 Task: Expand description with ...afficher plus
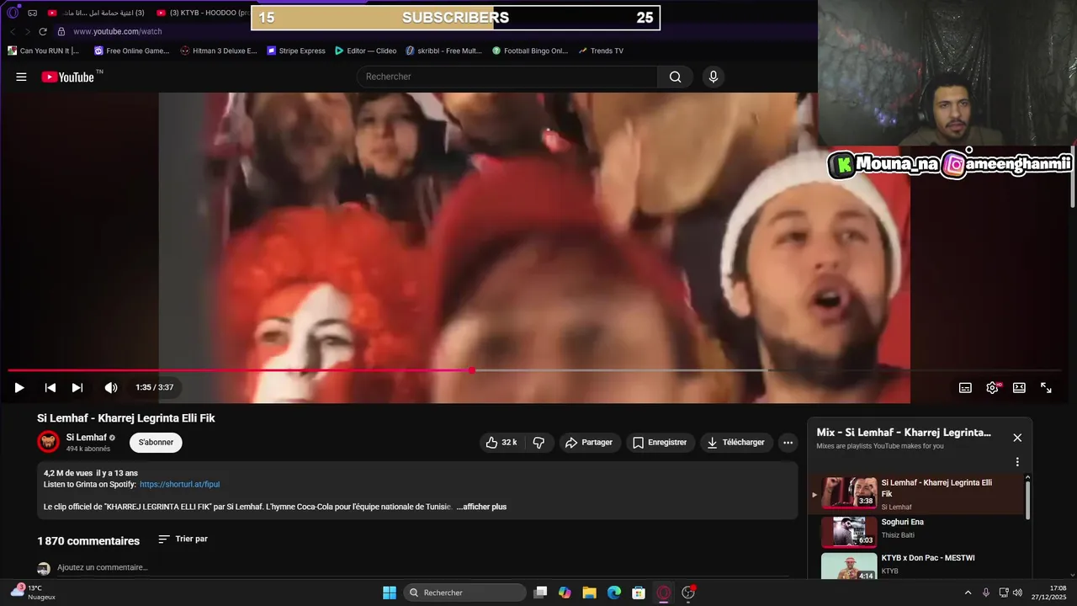pos(481,507)
